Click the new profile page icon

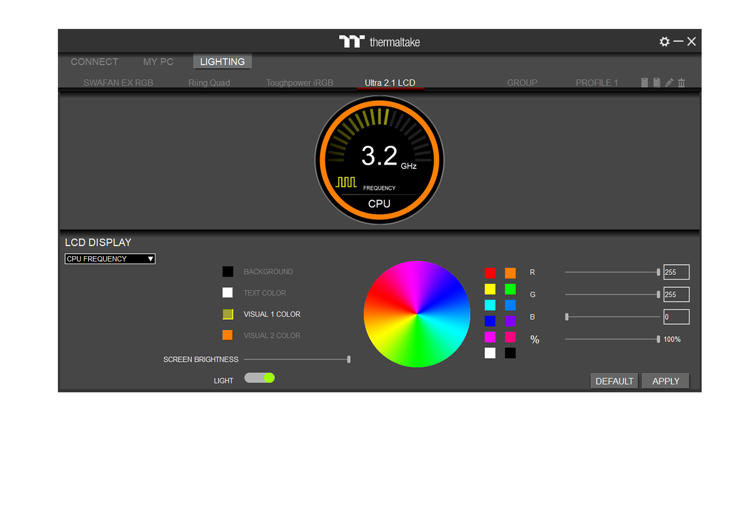coord(644,83)
